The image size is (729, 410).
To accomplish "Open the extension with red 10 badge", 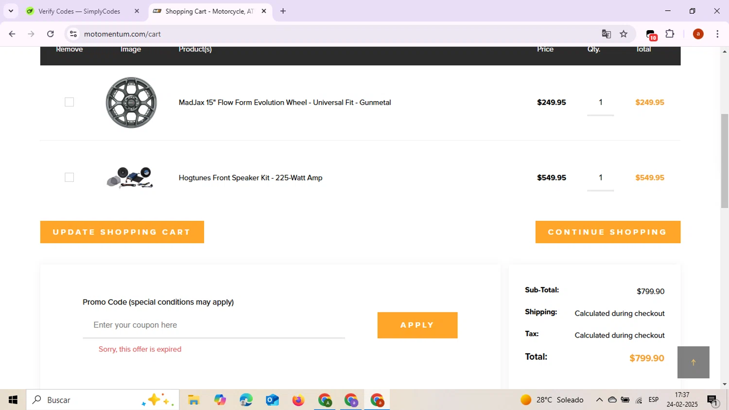I will click(x=651, y=35).
